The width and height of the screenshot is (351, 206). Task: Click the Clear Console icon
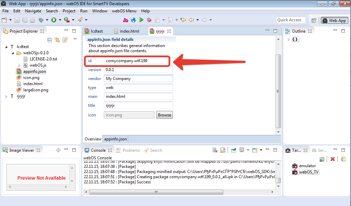click(215, 150)
